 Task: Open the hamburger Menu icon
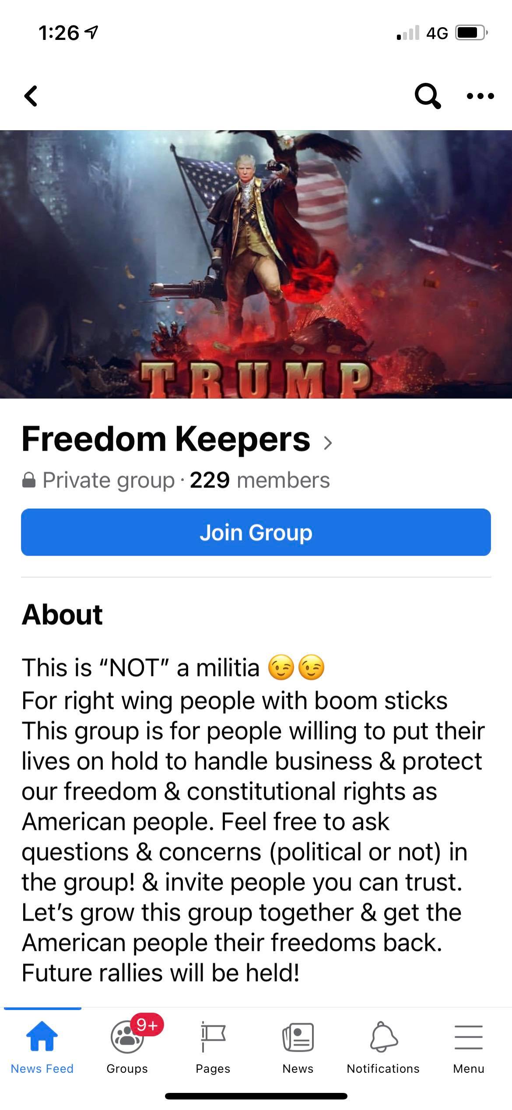pyautogui.click(x=468, y=1037)
